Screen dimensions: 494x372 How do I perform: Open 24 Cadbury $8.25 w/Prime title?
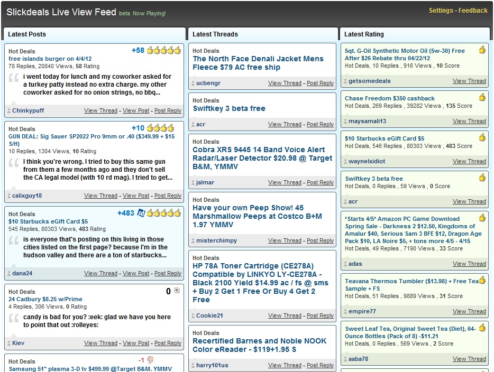coord(45,299)
